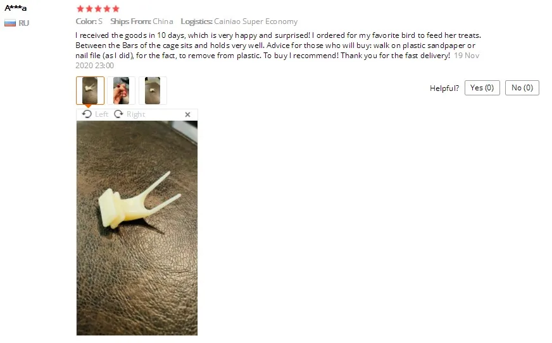Click the RU country label
Viewport: 552px width, 343px height.
(x=23, y=23)
